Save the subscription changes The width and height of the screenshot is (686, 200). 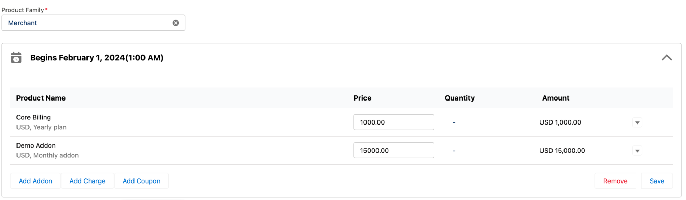pyautogui.click(x=656, y=181)
